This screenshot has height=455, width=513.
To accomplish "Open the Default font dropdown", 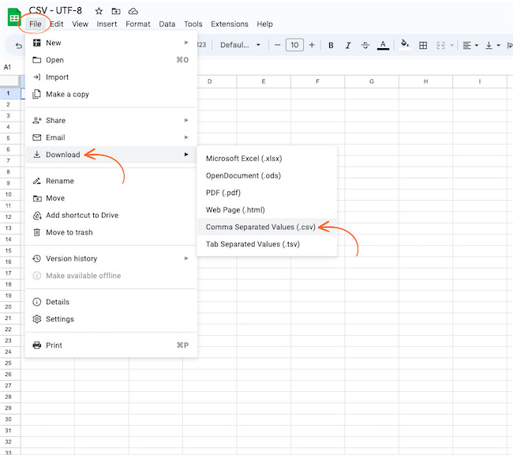I will pos(240,45).
